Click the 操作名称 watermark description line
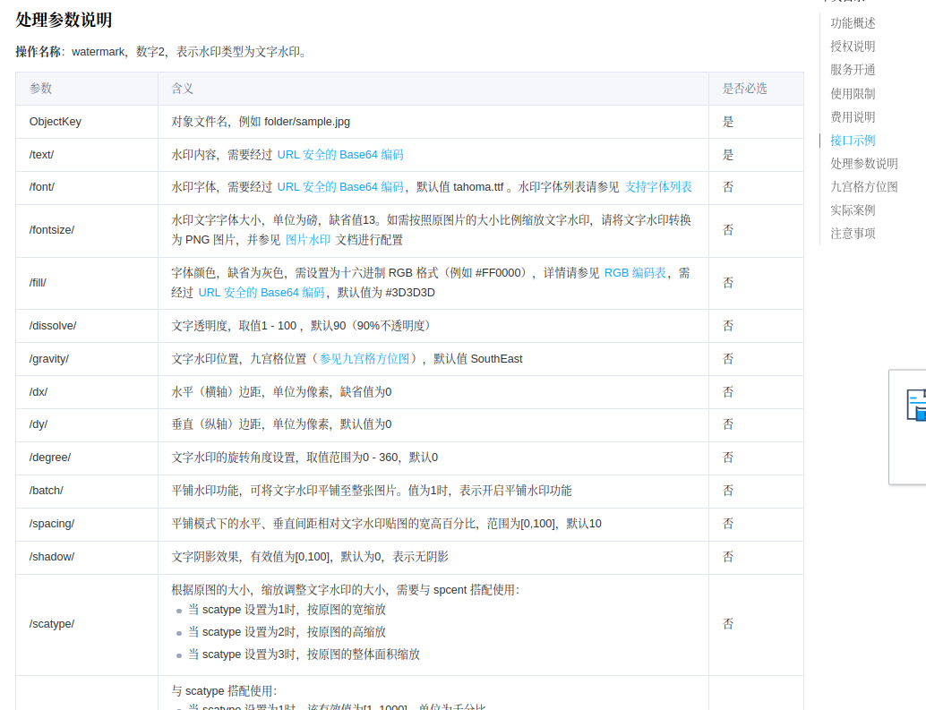This screenshot has width=926, height=710. (x=162, y=52)
